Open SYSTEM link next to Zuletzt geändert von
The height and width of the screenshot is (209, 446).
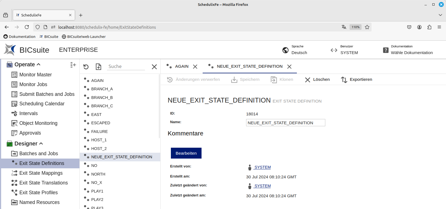click(x=262, y=186)
